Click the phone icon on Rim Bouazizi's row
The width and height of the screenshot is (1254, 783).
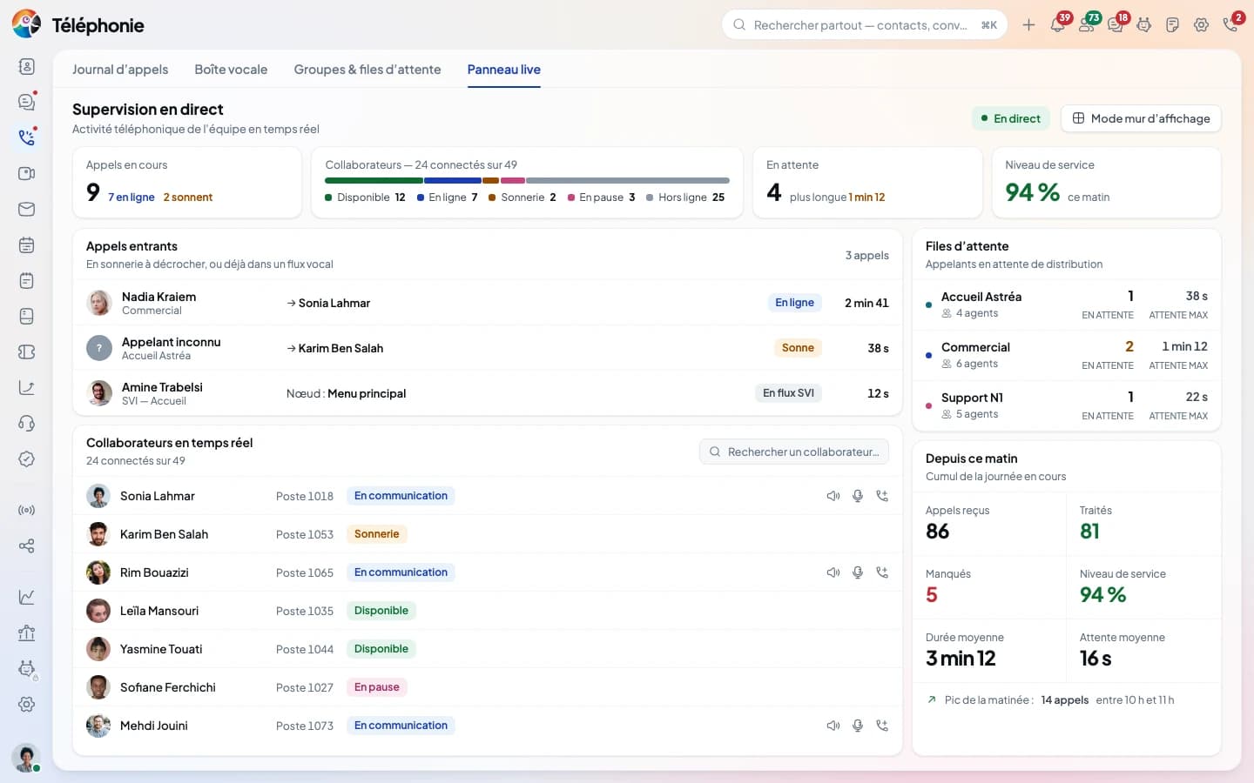point(882,572)
